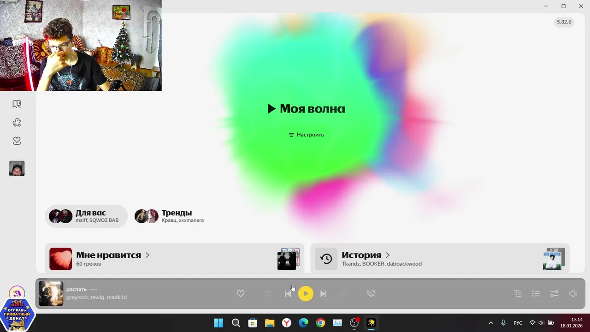Expand chevron next to История
Viewport: 590px width, 332px height.
pos(388,255)
